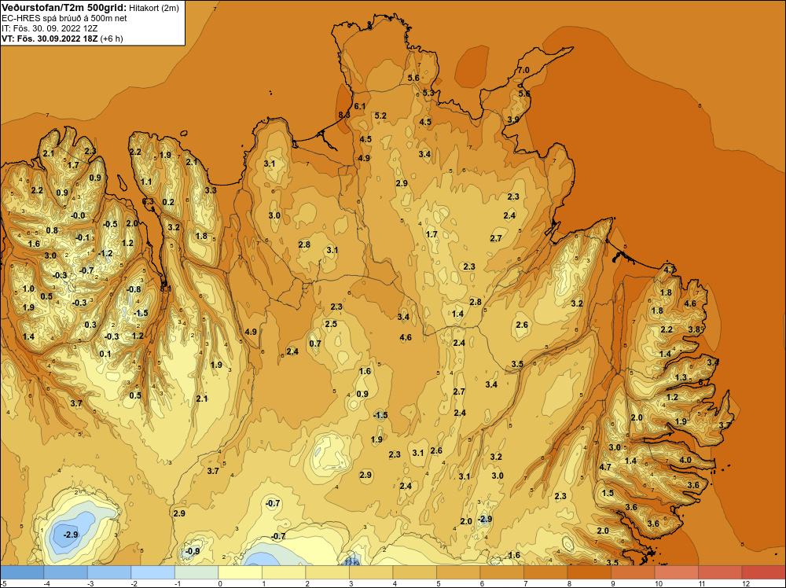Click the '-0.8' temperature value
786x588 pixels.
tap(134, 290)
